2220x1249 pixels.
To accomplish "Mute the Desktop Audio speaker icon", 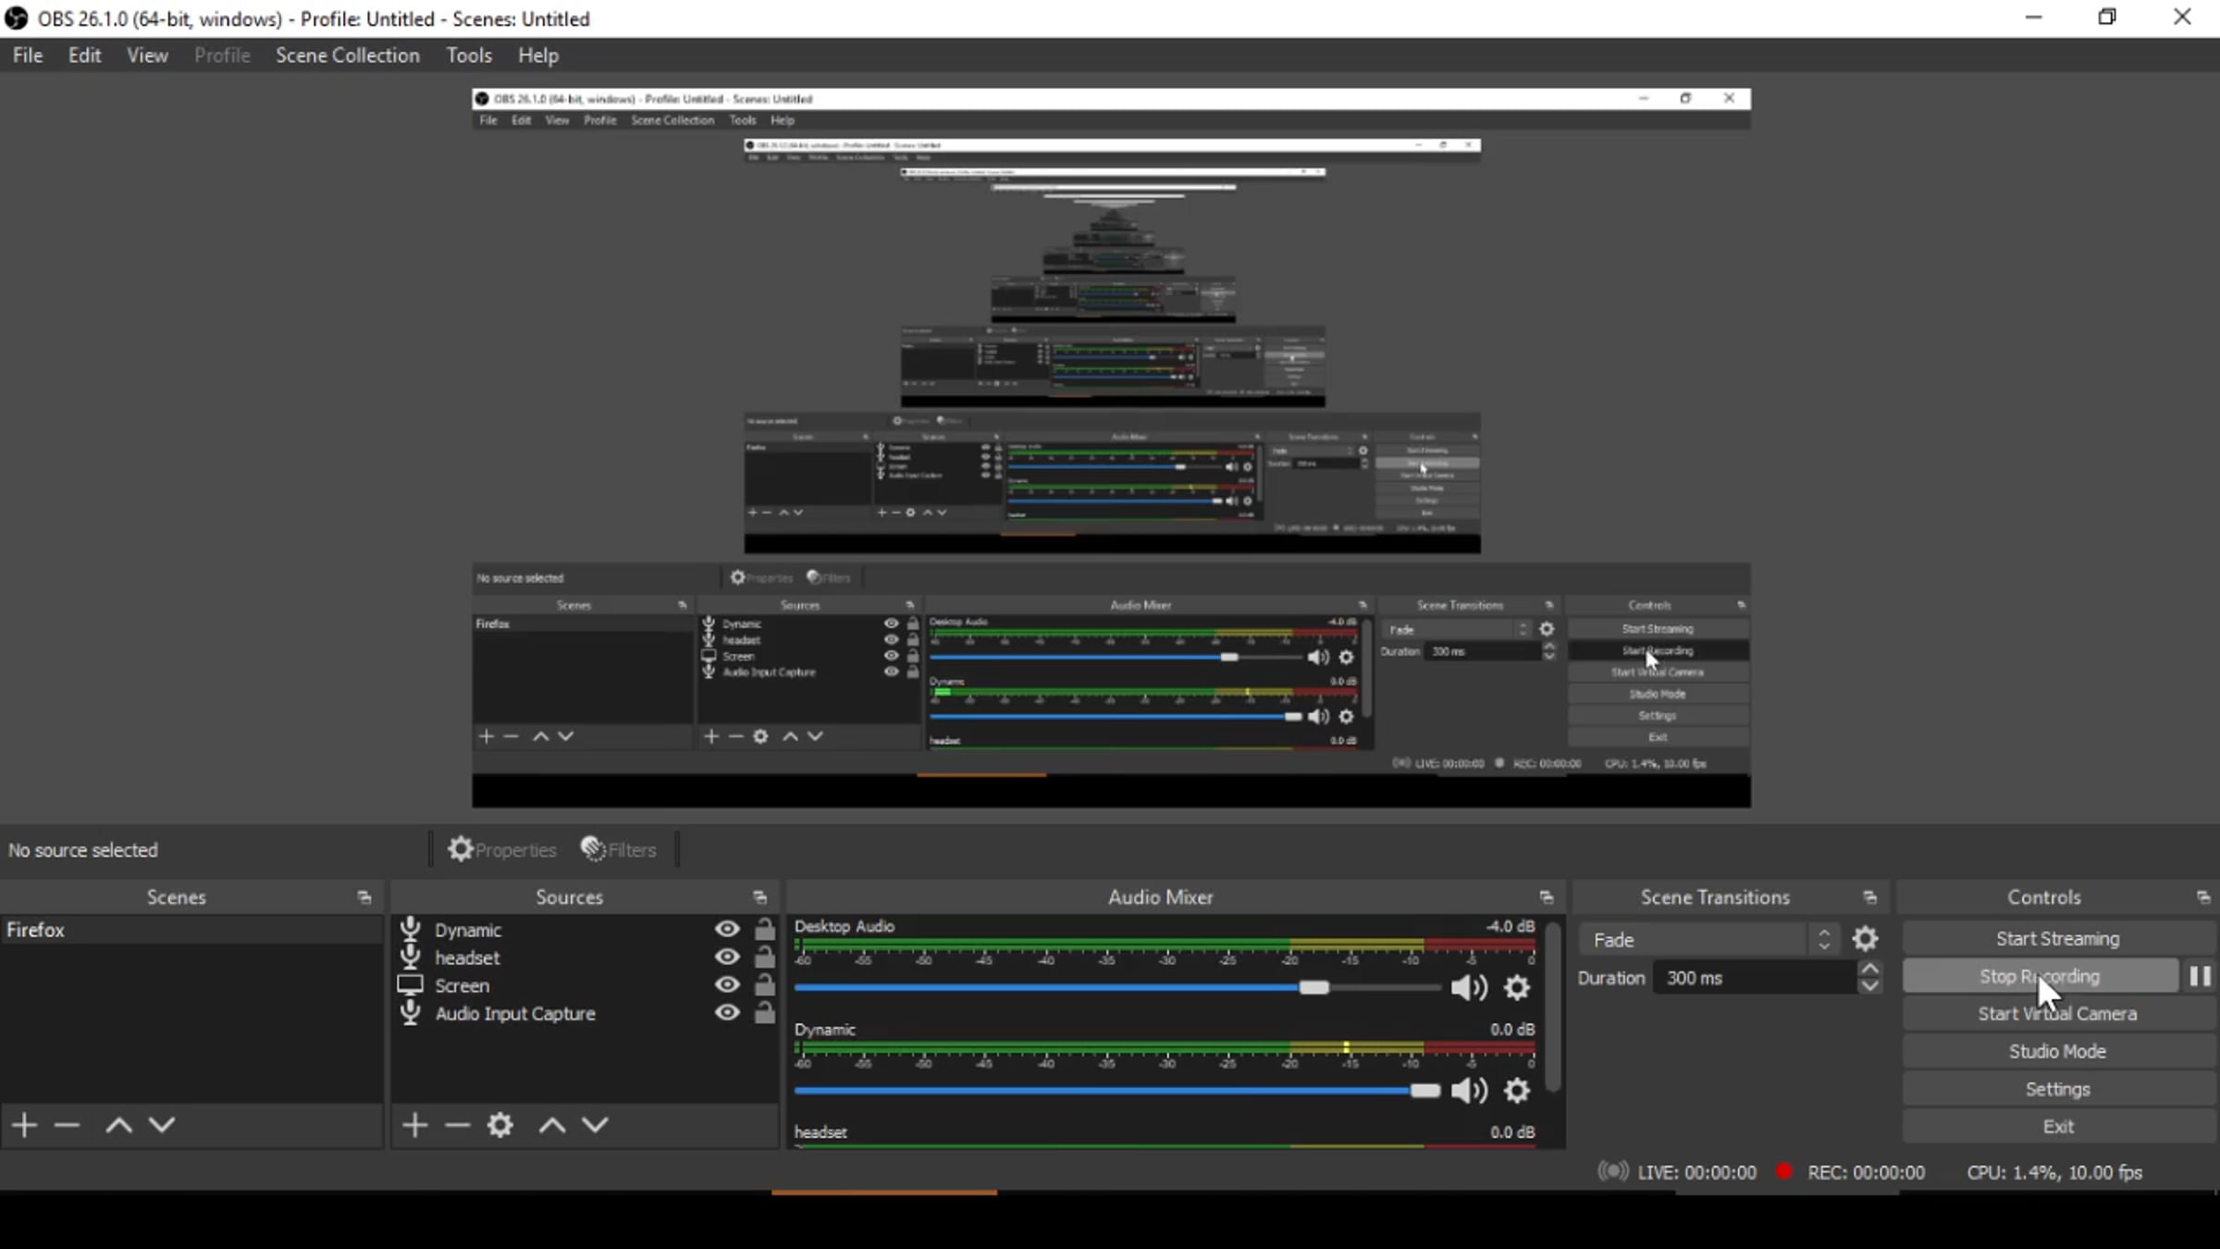I will pyautogui.click(x=1468, y=988).
